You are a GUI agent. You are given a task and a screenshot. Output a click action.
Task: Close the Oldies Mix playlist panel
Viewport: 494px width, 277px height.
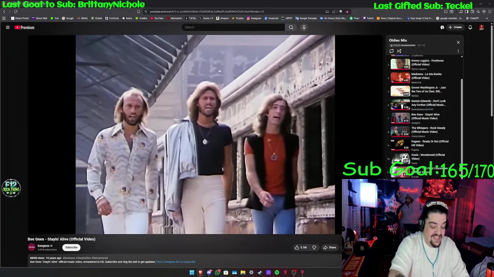click(x=458, y=42)
